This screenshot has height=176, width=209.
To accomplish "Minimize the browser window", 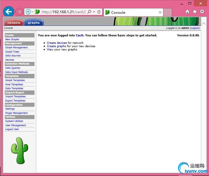I will [x=182, y=4].
